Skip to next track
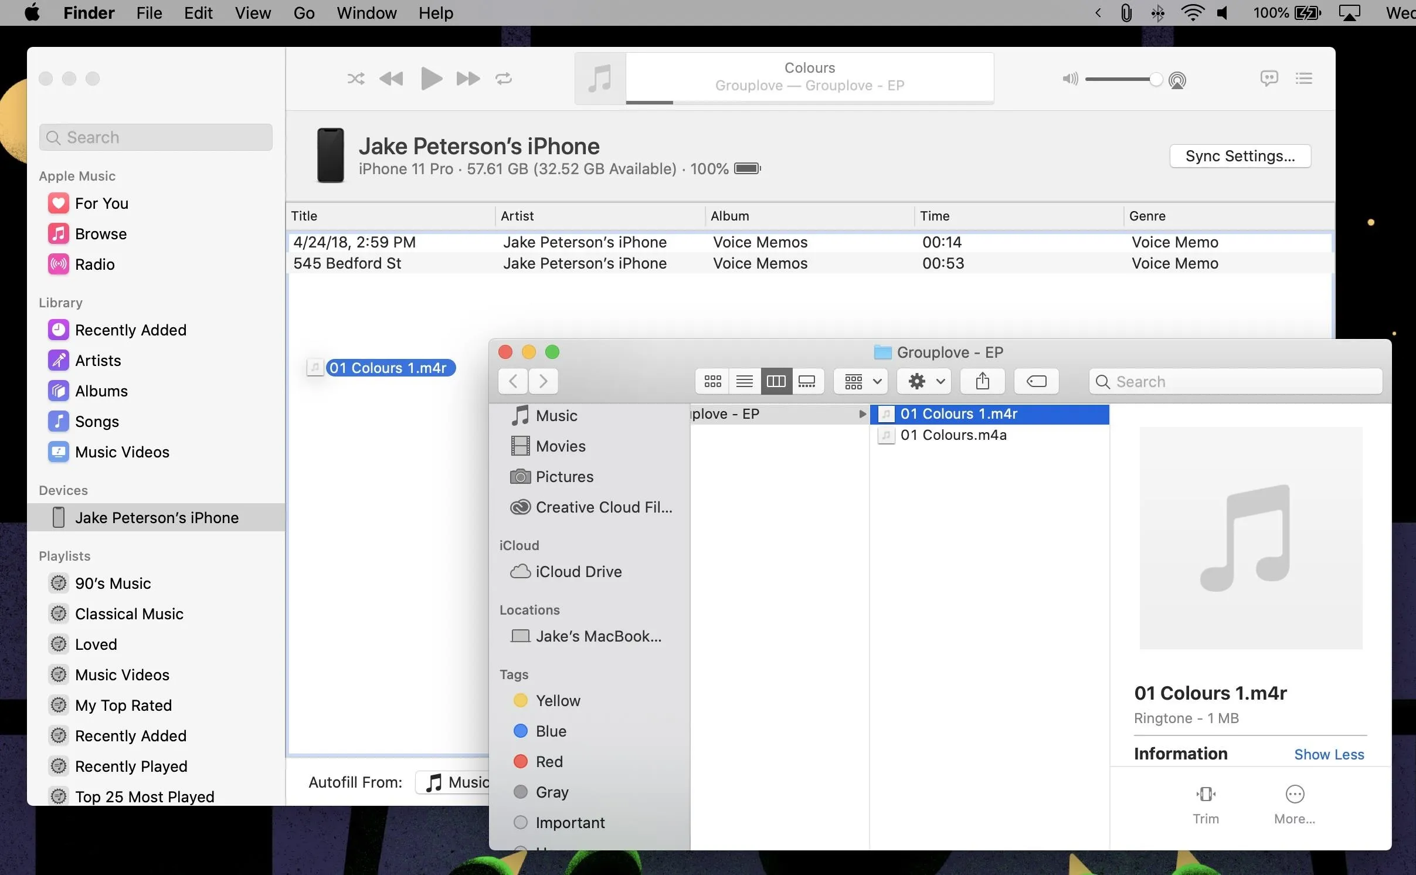This screenshot has height=875, width=1416. pos(468,79)
